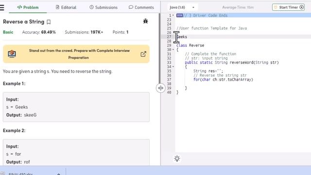Switch to the Problem tab
Screen dimensions: 311x175
(x=28, y=7)
